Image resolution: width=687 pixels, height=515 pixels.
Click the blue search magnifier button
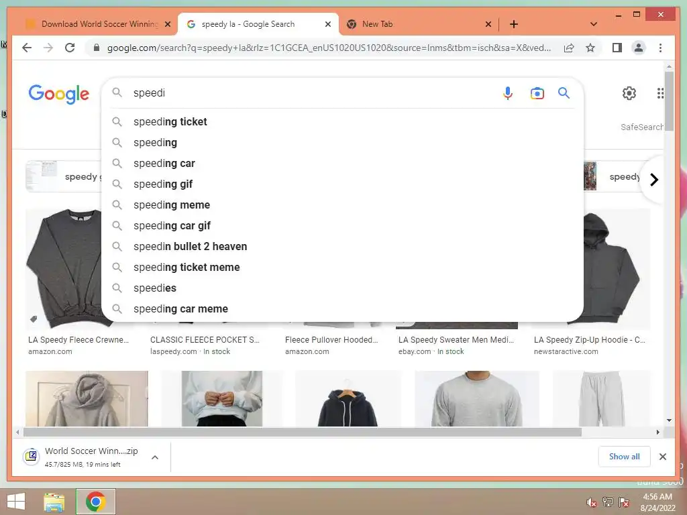coord(564,93)
